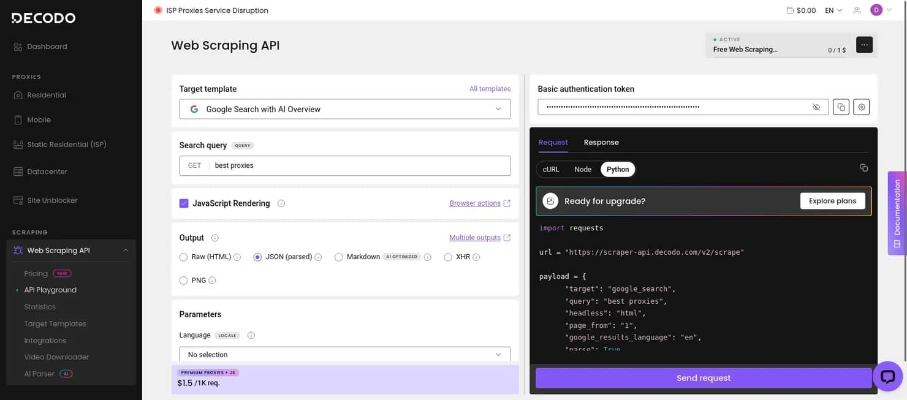
Task: Click the user profile icon in header
Action: pos(857,10)
